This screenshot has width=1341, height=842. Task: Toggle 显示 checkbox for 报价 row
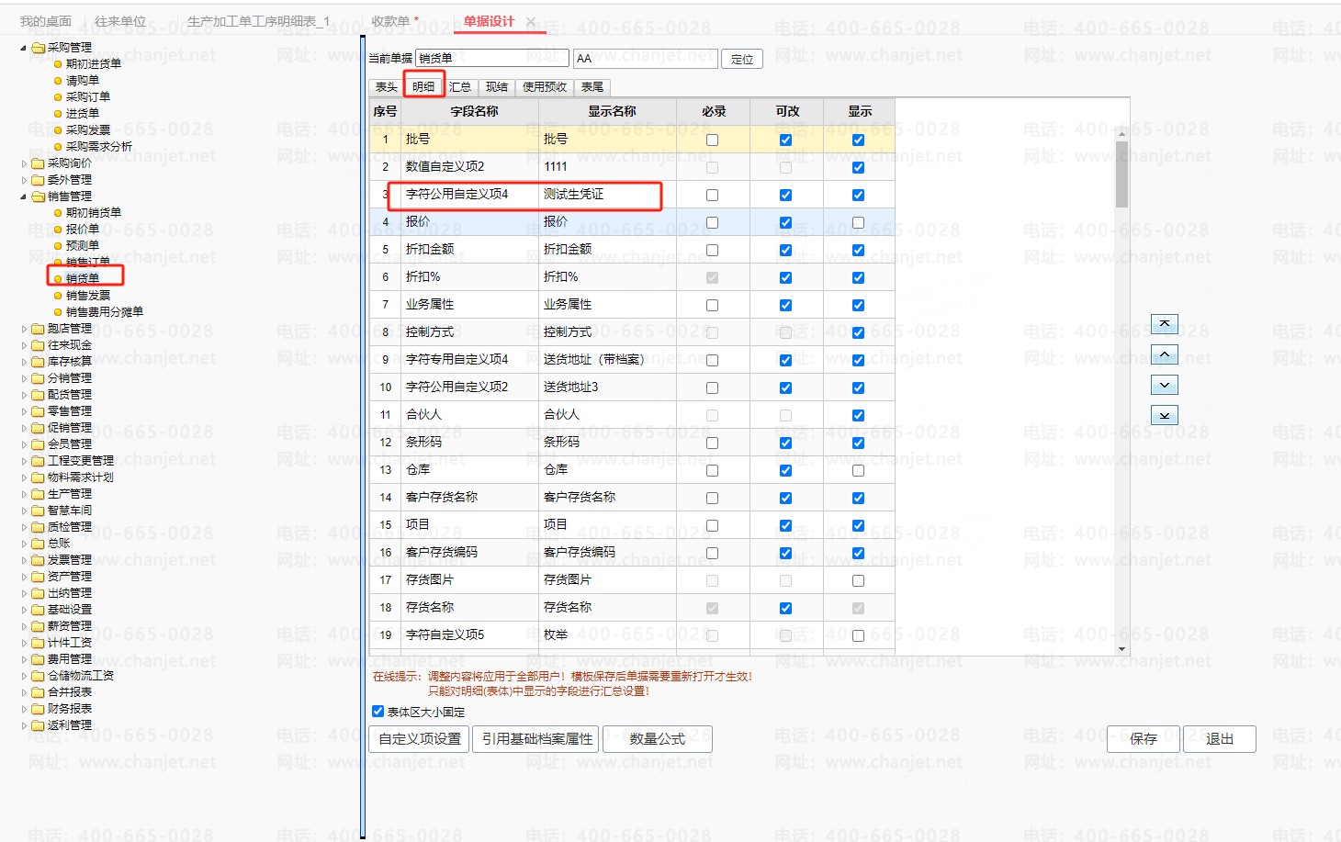[x=858, y=222]
